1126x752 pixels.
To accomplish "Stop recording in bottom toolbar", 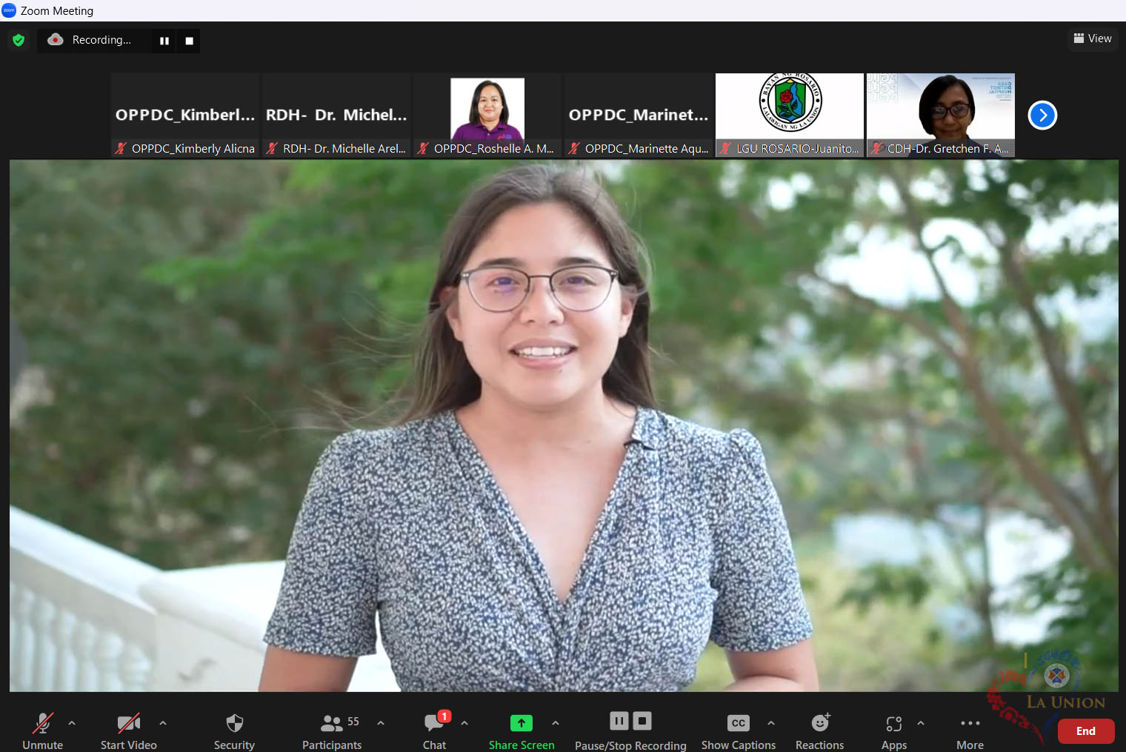I will pyautogui.click(x=642, y=720).
